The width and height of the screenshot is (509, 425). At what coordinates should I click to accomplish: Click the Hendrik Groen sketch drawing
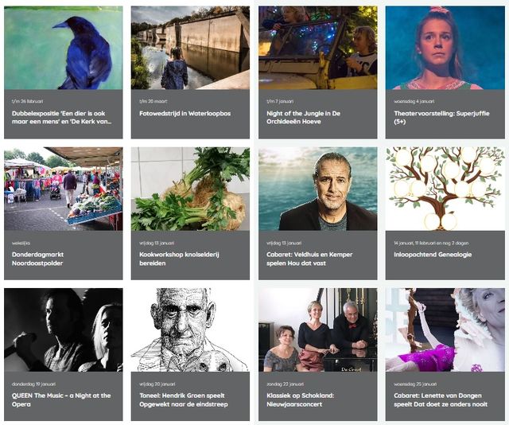click(x=190, y=329)
